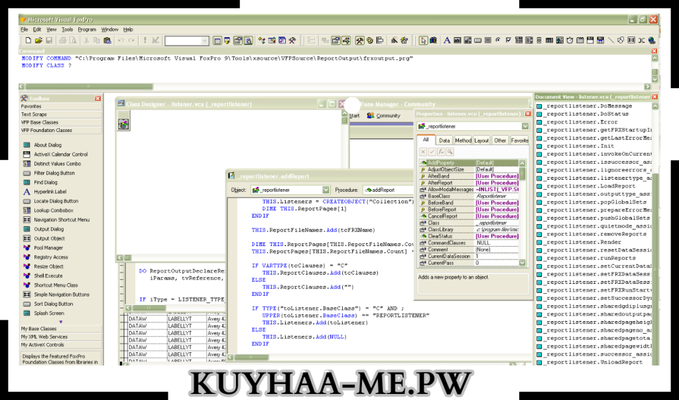This screenshot has width=679, height=400.
Task: Click the class icon in Class Designer
Action: point(123,124)
